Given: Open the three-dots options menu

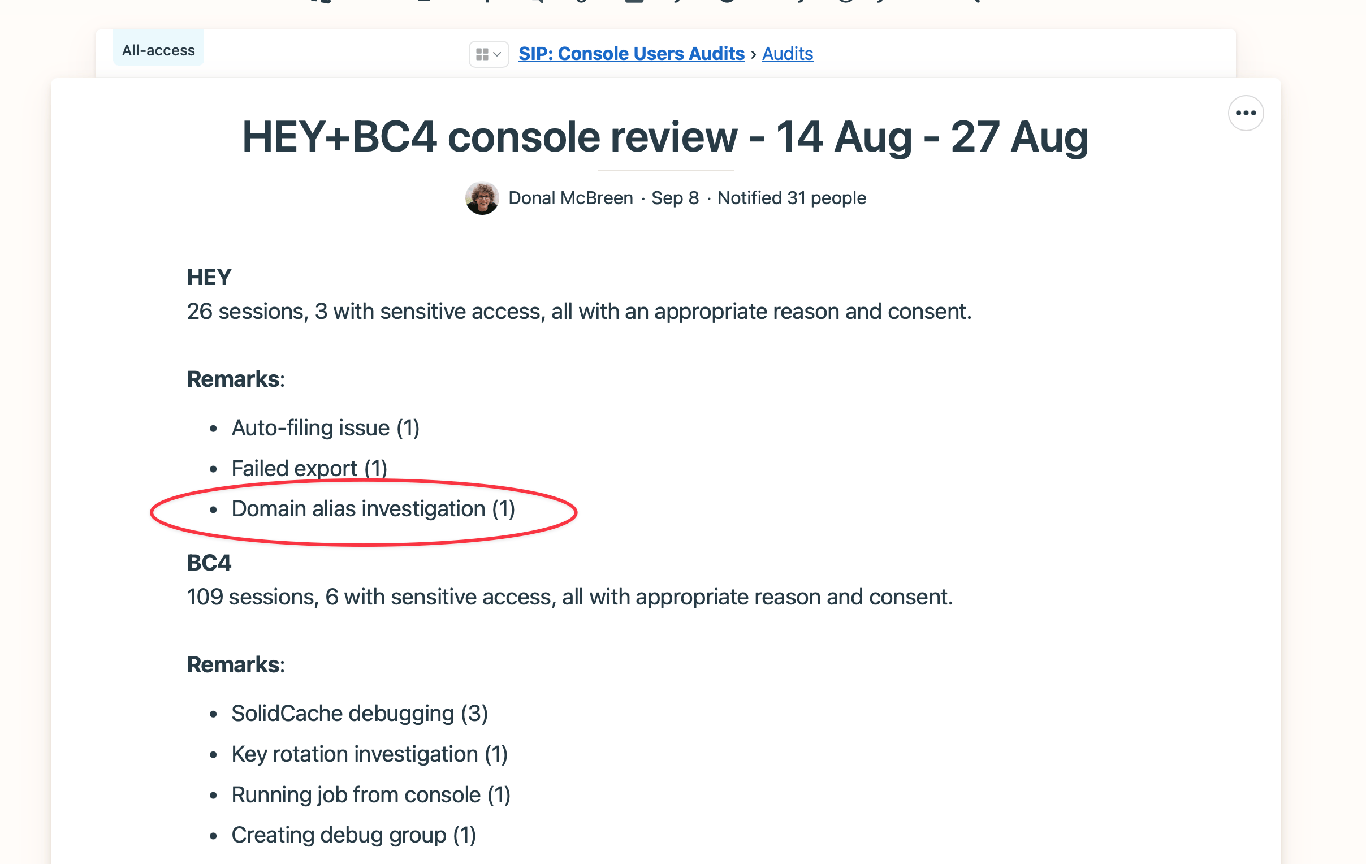Looking at the screenshot, I should click(1245, 114).
